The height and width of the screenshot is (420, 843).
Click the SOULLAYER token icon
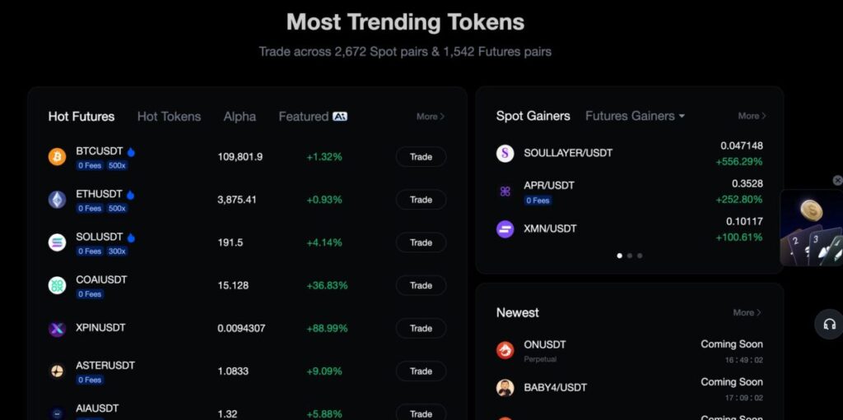click(505, 153)
